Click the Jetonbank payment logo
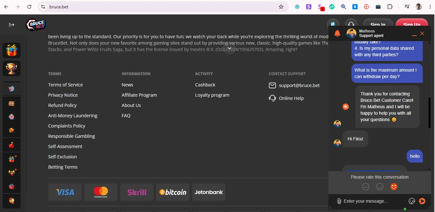The height and width of the screenshot is (212, 435). coord(209,192)
